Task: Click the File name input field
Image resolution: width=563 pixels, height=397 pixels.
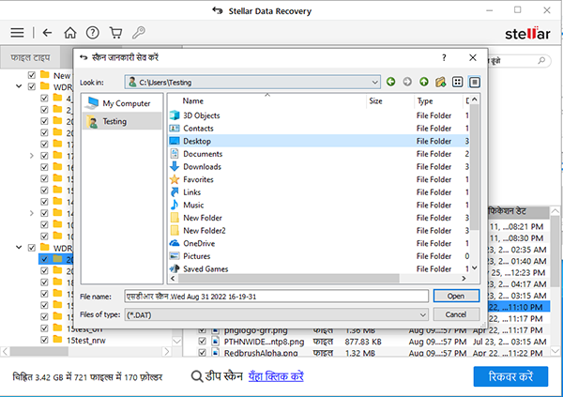Action: click(x=277, y=297)
